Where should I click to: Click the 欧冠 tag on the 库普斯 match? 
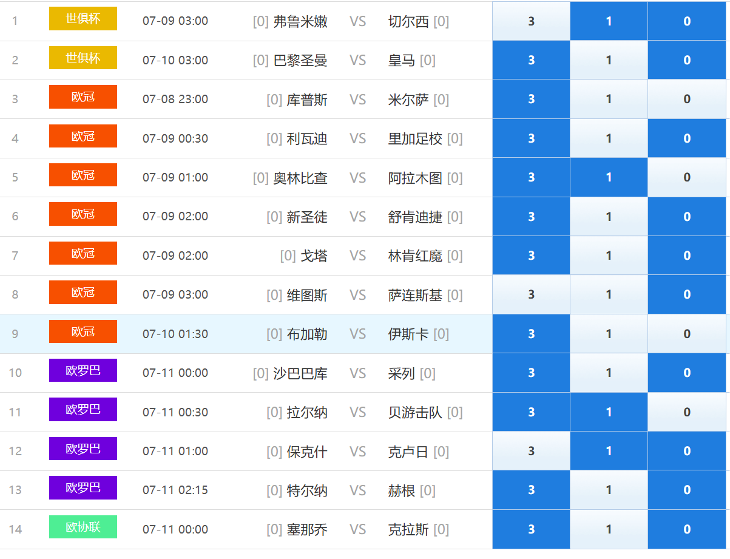point(83,97)
